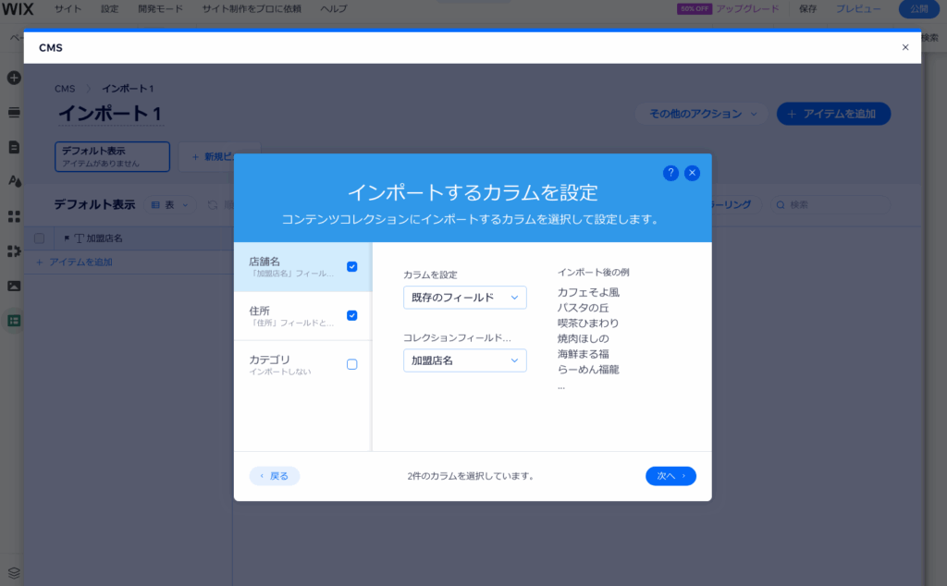Viewport: 947px width, 586px height.
Task: Select ヘルプ from the top menu bar
Action: [x=333, y=7]
